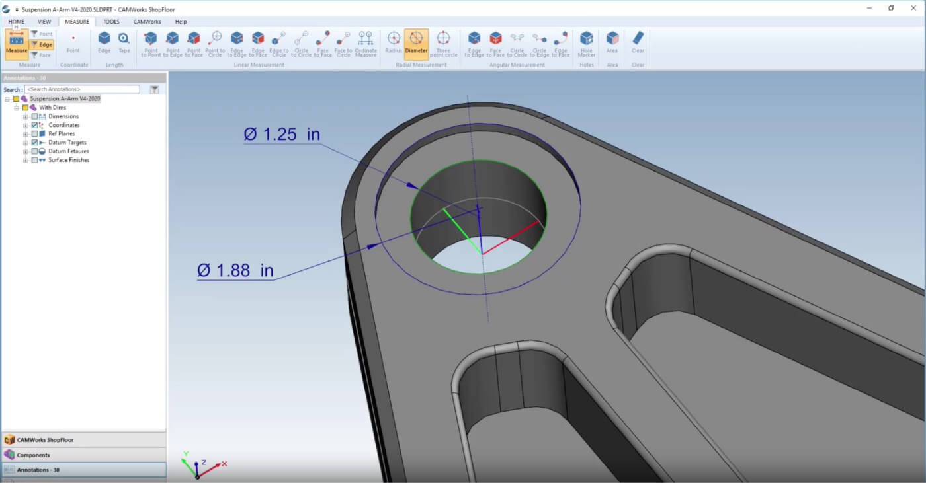Viewport: 926px width, 483px height.
Task: Click the Search Annotations input field
Action: tap(82, 89)
